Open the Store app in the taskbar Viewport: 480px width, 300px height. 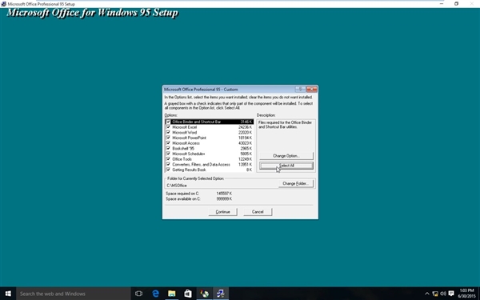tap(188, 294)
